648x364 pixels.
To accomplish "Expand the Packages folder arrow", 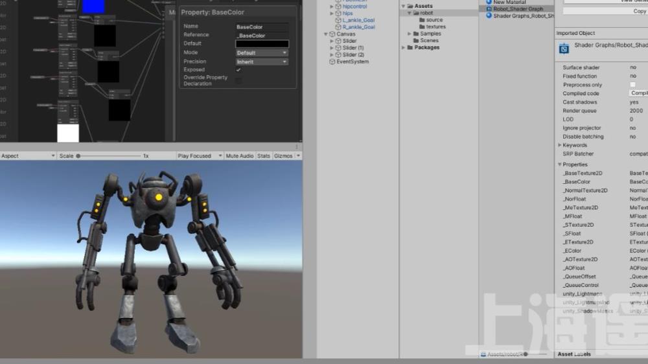I will click(403, 47).
